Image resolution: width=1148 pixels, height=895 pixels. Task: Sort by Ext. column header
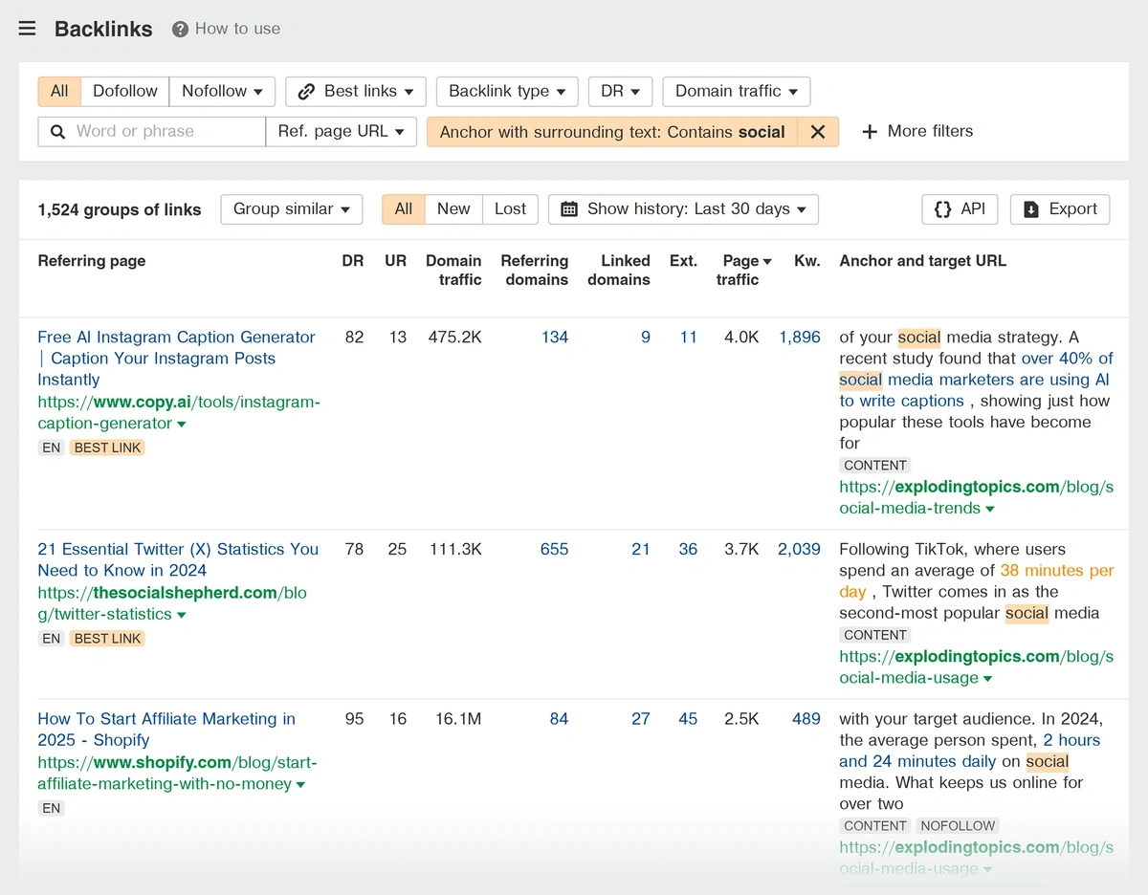tap(683, 261)
